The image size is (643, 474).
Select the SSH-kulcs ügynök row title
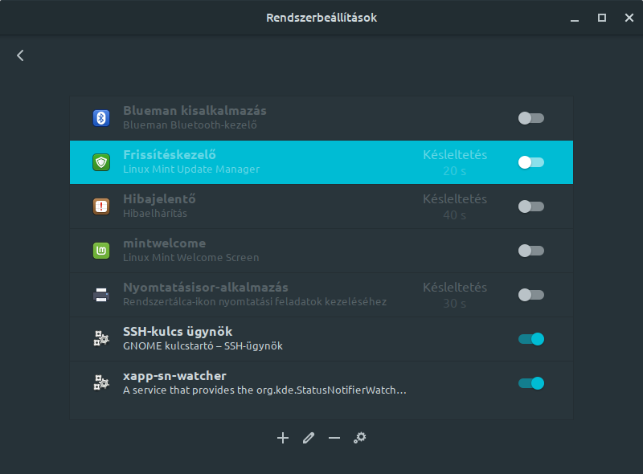pyautogui.click(x=178, y=332)
